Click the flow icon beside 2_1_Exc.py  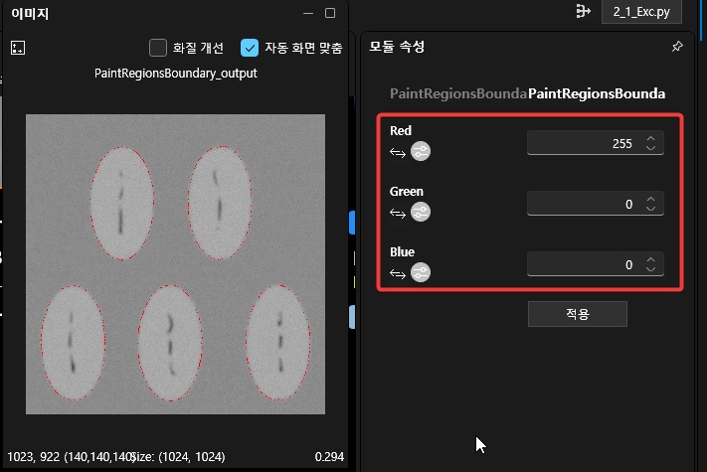point(584,11)
